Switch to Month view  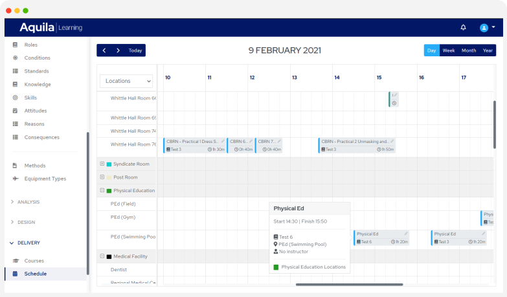tap(469, 50)
